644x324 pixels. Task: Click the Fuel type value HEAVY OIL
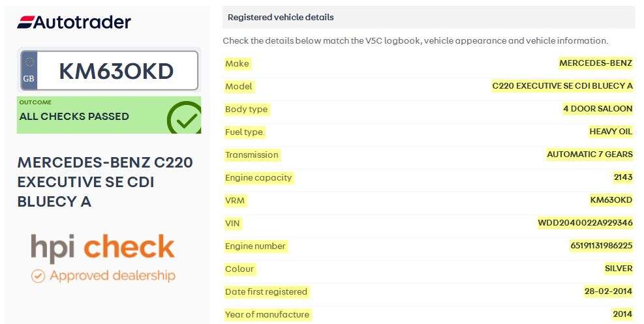[611, 132]
